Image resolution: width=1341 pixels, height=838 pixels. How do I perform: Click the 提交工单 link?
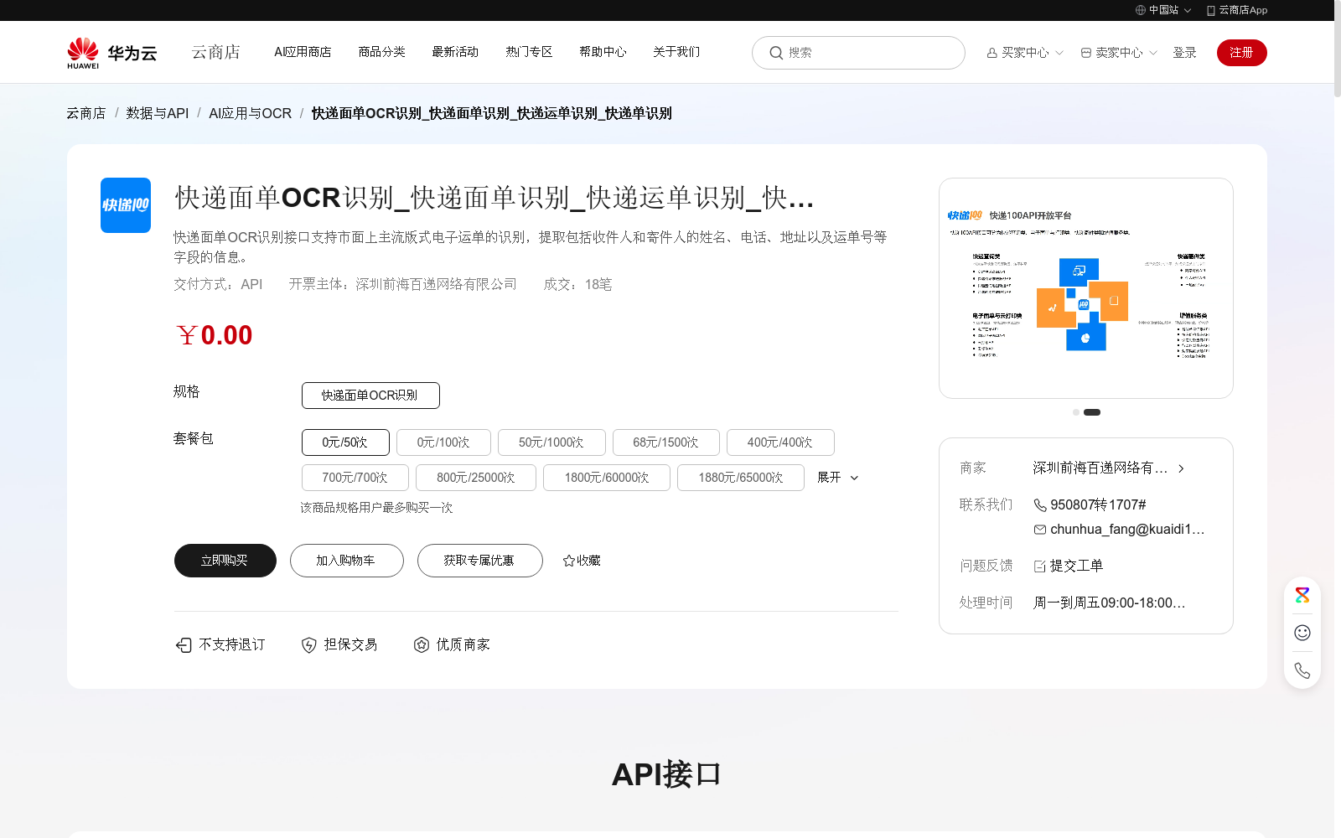pyautogui.click(x=1077, y=566)
